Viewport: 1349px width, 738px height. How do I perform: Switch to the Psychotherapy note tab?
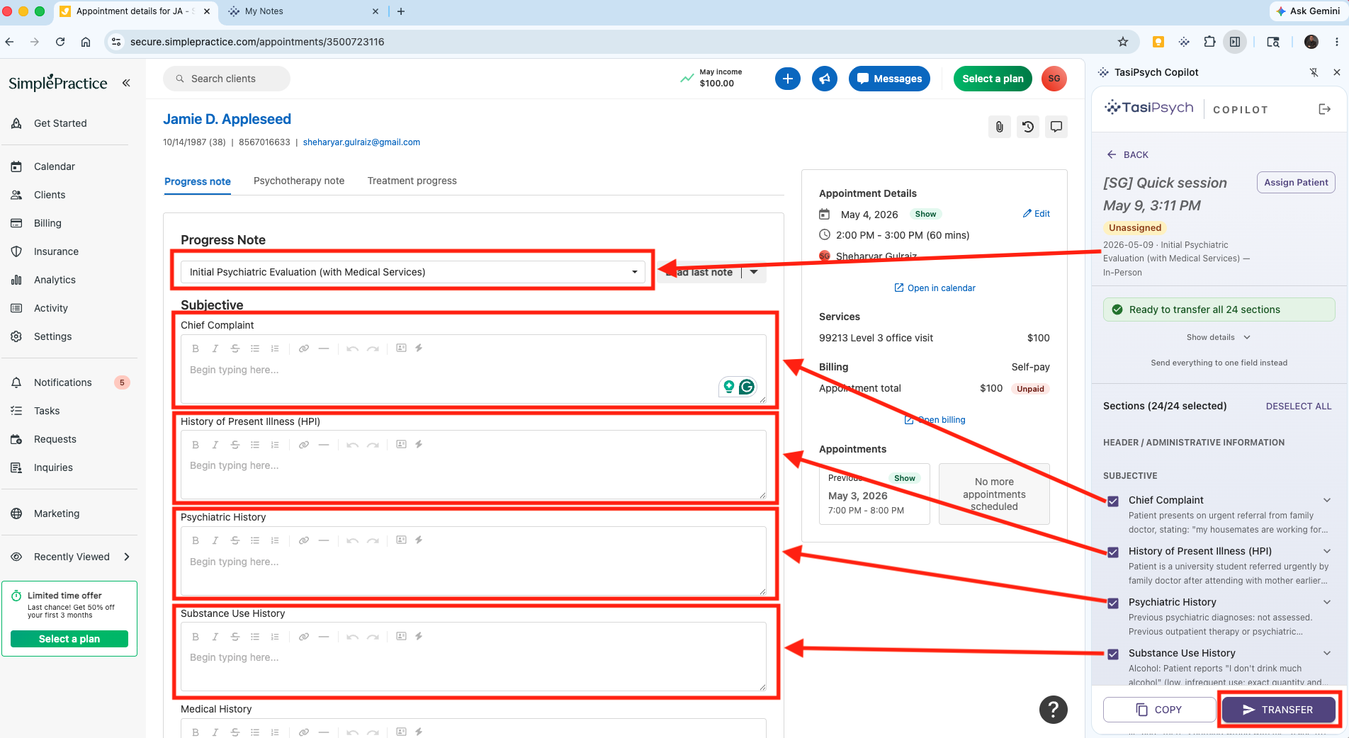[x=299, y=181]
